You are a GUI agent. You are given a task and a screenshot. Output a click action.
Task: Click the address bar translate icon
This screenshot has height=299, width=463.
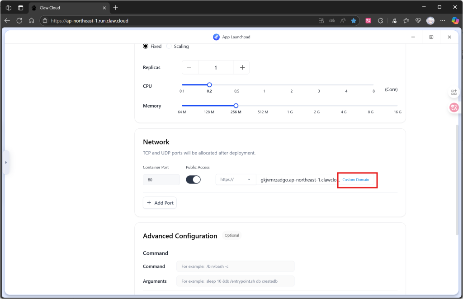click(332, 21)
